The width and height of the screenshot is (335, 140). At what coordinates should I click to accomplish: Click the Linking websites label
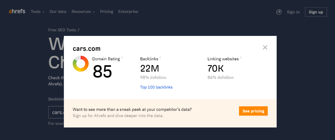223,59
